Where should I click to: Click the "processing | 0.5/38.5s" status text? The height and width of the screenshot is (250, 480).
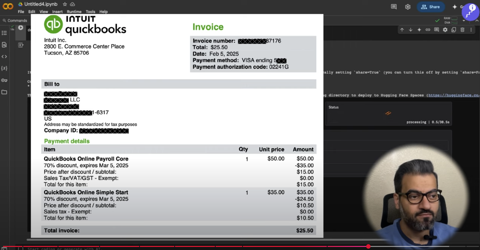(x=427, y=122)
